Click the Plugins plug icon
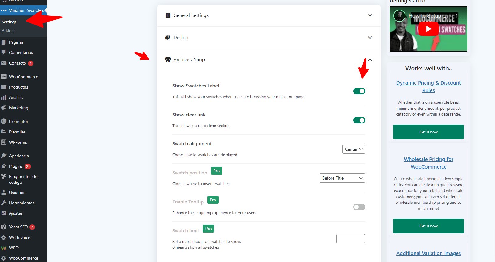Screen dimensions: 495x262 [4, 166]
